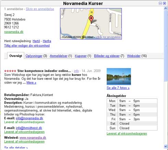Click the 'Vilkår for anvendelse' map link

108,37
